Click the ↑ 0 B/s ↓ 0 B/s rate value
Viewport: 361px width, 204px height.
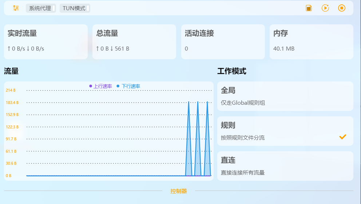click(26, 48)
